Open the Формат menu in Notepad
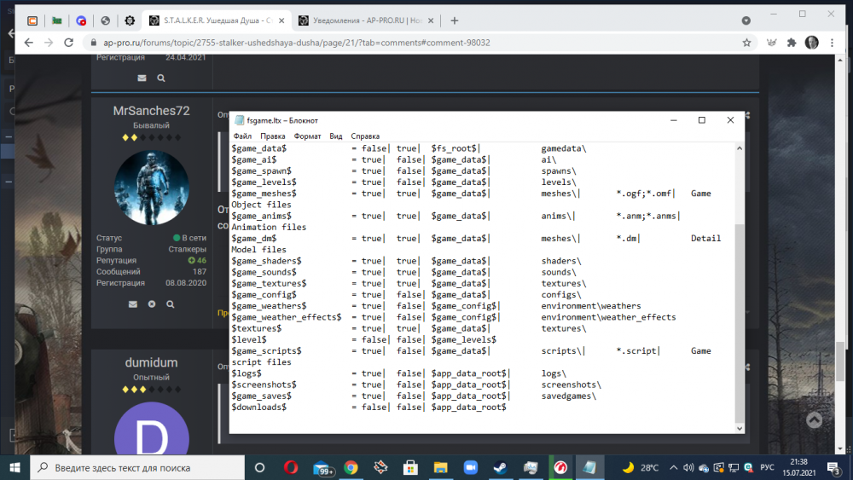853x480 pixels. [307, 136]
